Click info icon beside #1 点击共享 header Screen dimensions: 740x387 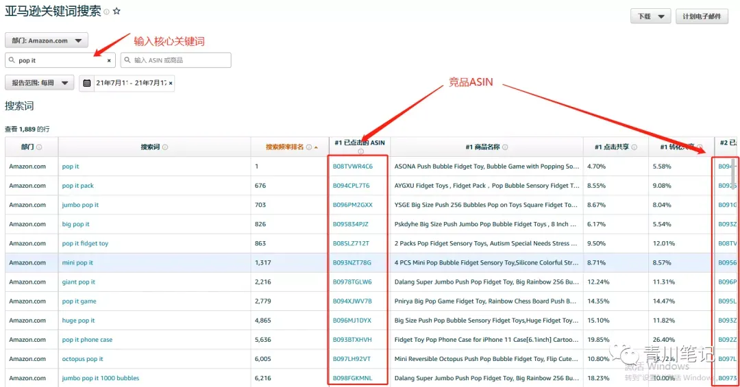[634, 147]
